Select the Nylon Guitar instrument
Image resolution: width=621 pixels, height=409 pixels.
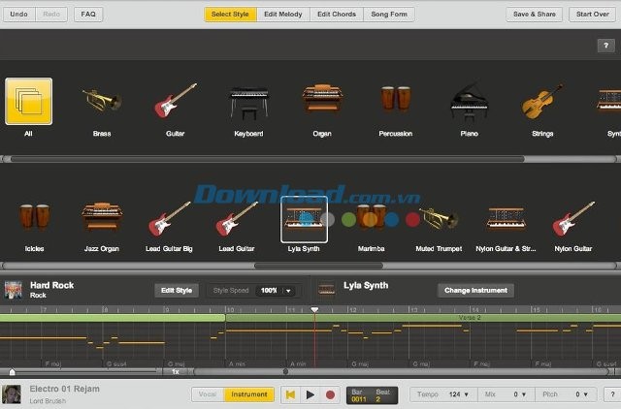[573, 219]
